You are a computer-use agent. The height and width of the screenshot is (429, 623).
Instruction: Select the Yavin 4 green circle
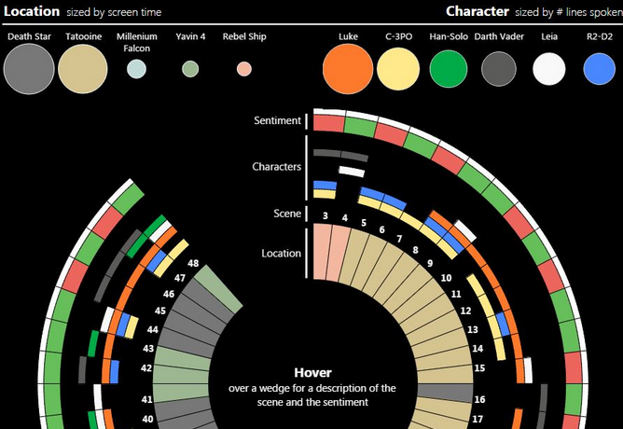[190, 69]
